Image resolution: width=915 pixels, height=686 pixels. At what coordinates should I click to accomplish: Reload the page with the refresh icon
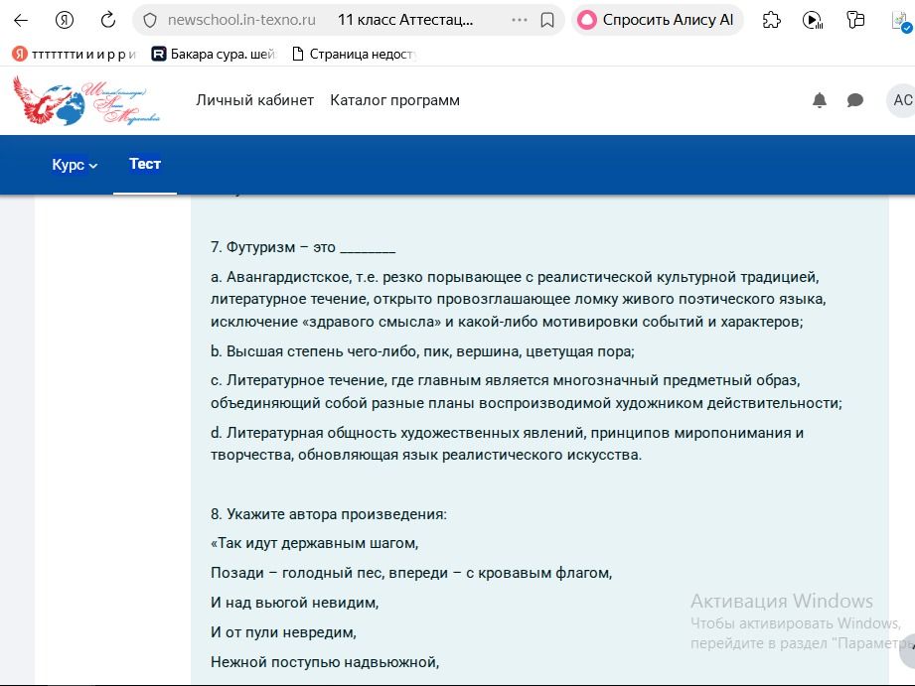108,21
